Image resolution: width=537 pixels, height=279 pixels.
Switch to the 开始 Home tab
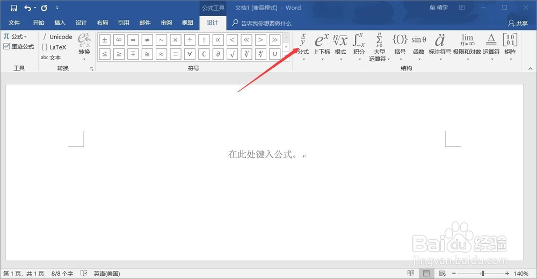point(39,23)
